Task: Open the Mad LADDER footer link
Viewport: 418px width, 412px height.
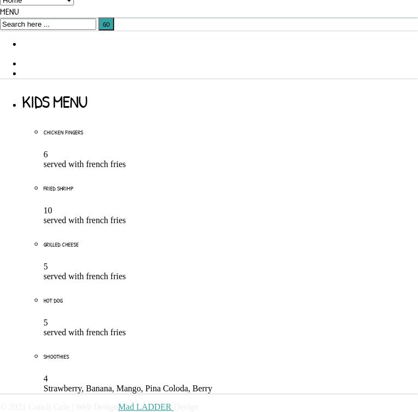Action: tap(145, 407)
